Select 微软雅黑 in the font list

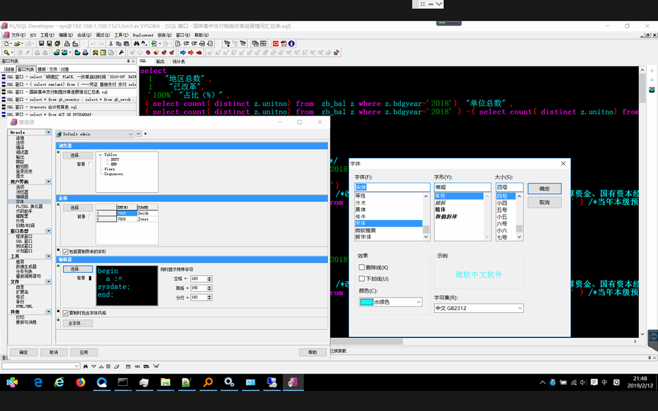tap(366, 230)
